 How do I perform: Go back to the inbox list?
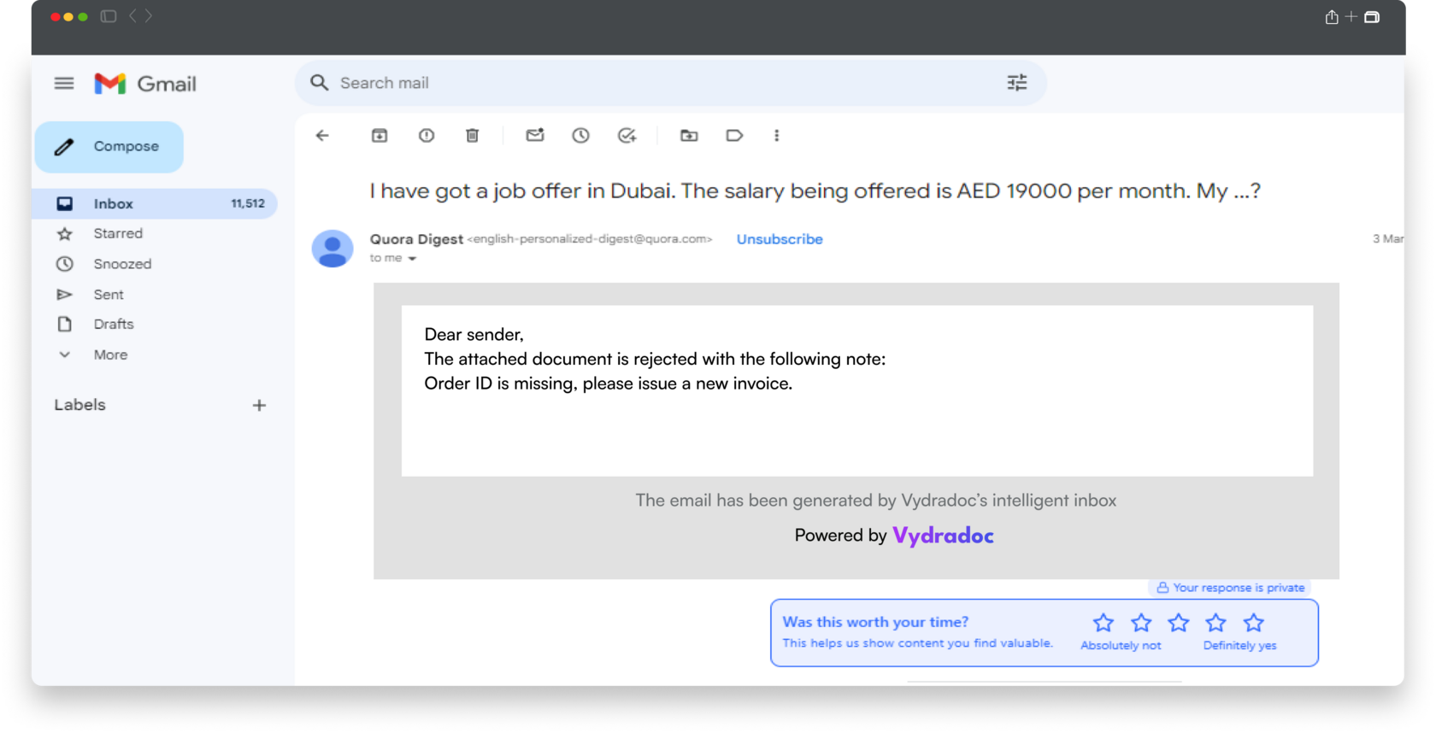click(x=322, y=136)
